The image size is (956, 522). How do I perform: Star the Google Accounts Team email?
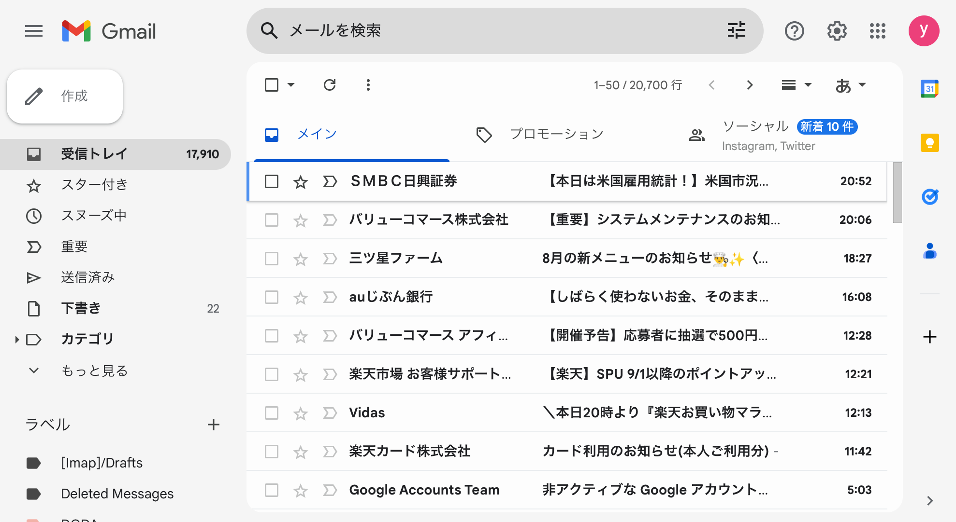301,491
